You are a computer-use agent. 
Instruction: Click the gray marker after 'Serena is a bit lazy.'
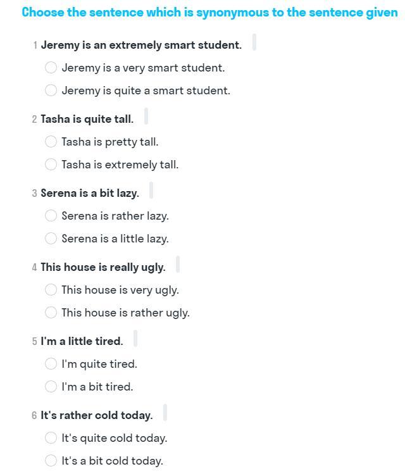click(151, 190)
